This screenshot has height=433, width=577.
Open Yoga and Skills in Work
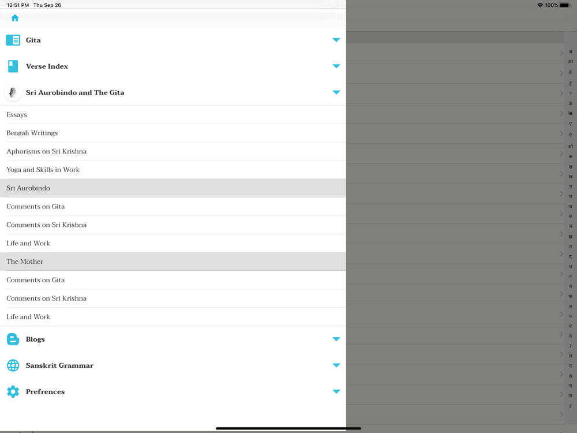click(x=173, y=170)
